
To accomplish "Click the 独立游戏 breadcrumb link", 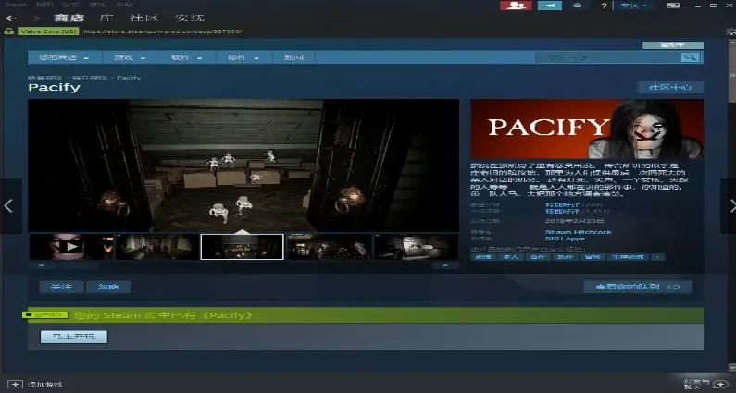I will (x=90, y=78).
